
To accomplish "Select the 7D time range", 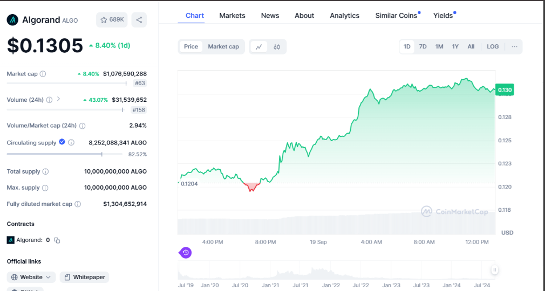I will click(423, 46).
